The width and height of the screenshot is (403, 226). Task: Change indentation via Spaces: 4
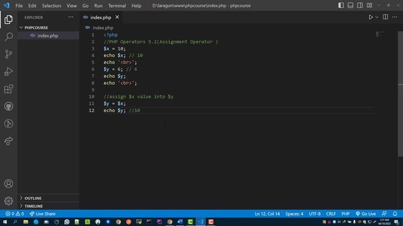click(294, 213)
